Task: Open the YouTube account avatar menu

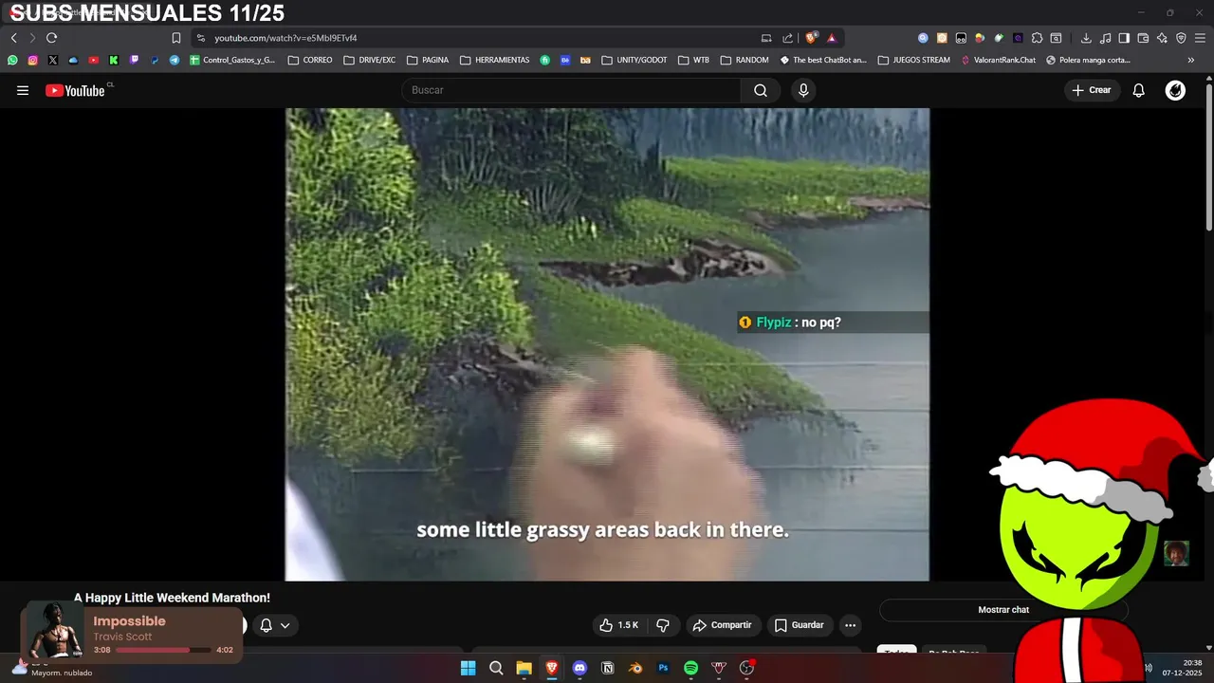Action: (1175, 90)
